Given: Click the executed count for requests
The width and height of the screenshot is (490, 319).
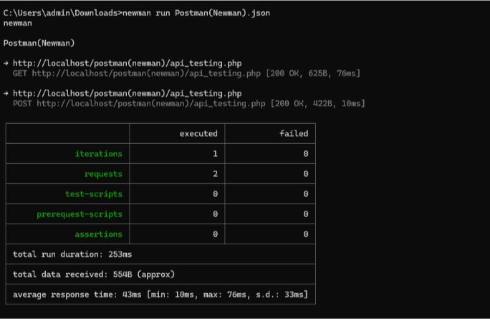Looking at the screenshot, I should click(x=215, y=173).
